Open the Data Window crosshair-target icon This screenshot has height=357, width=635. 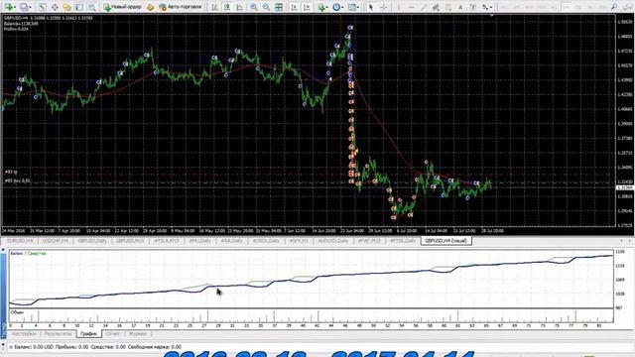tap(55, 7)
